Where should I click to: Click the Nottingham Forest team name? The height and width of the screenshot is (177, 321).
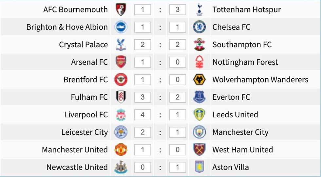coord(245,62)
